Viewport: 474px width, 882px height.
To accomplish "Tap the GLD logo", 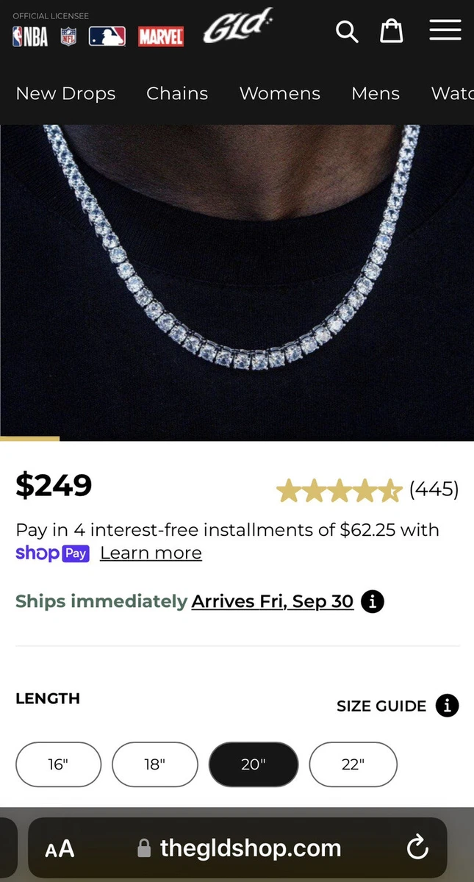I will [x=237, y=28].
